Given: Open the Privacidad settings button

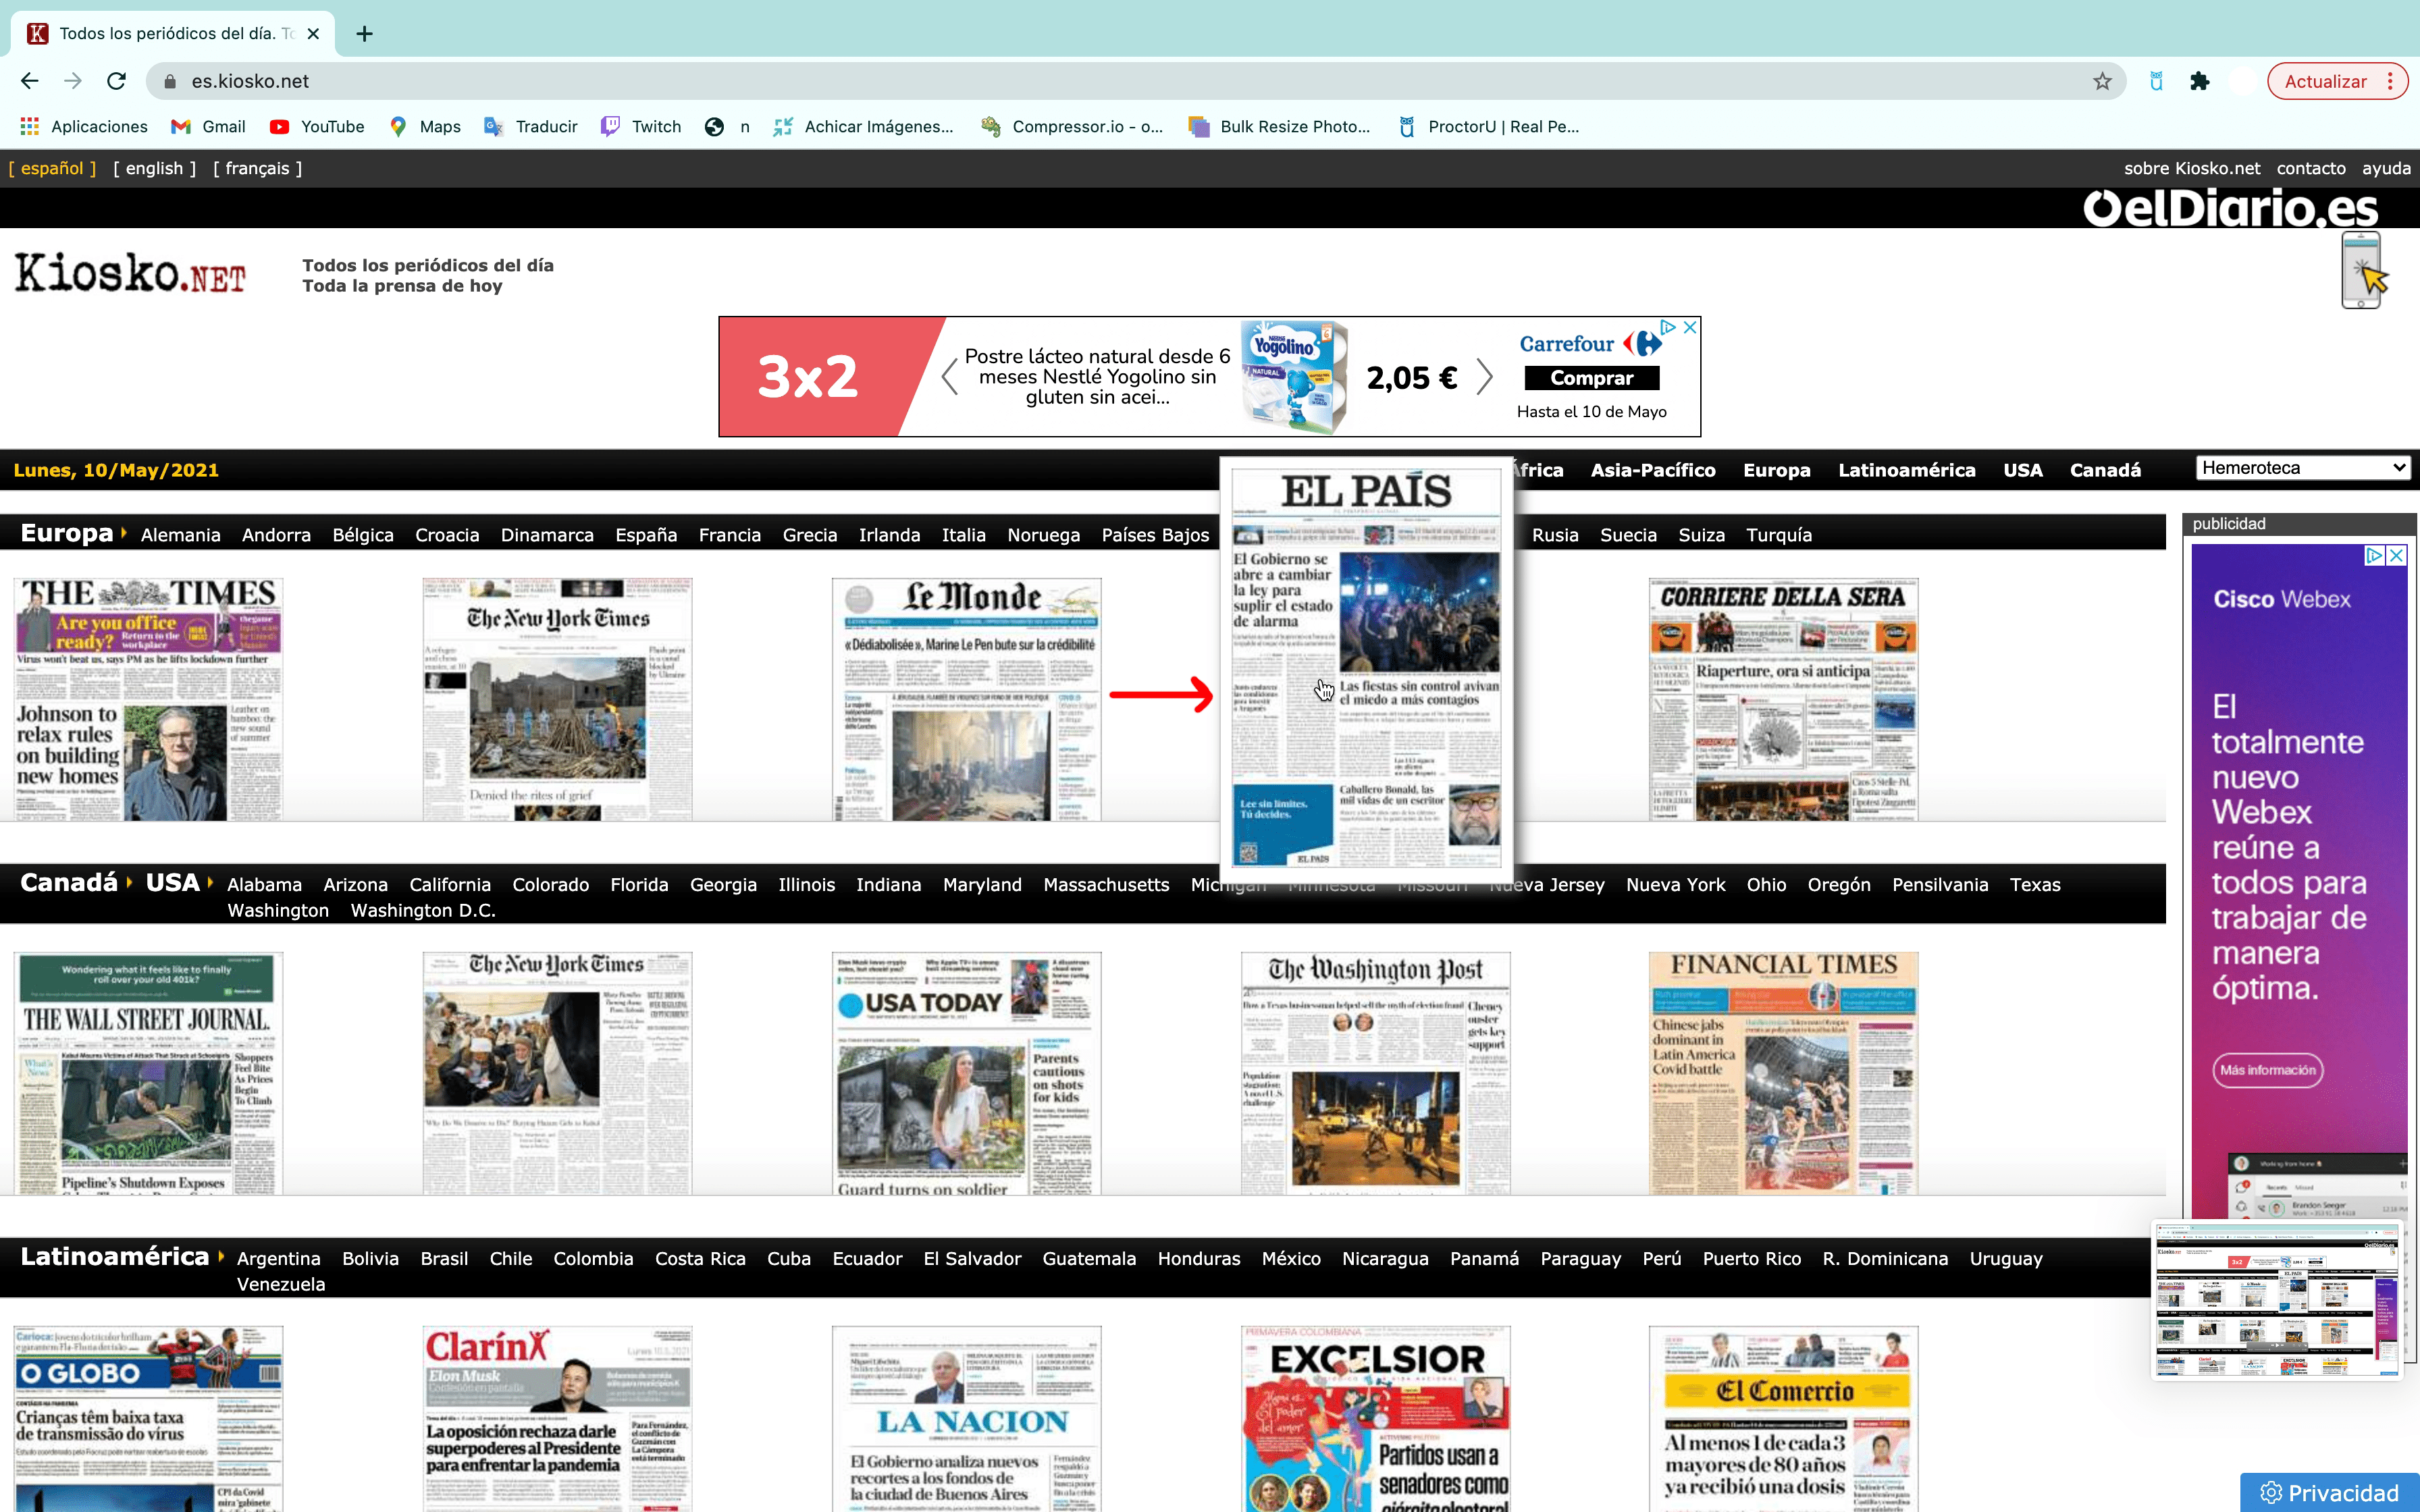Looking at the screenshot, I should [2329, 1492].
